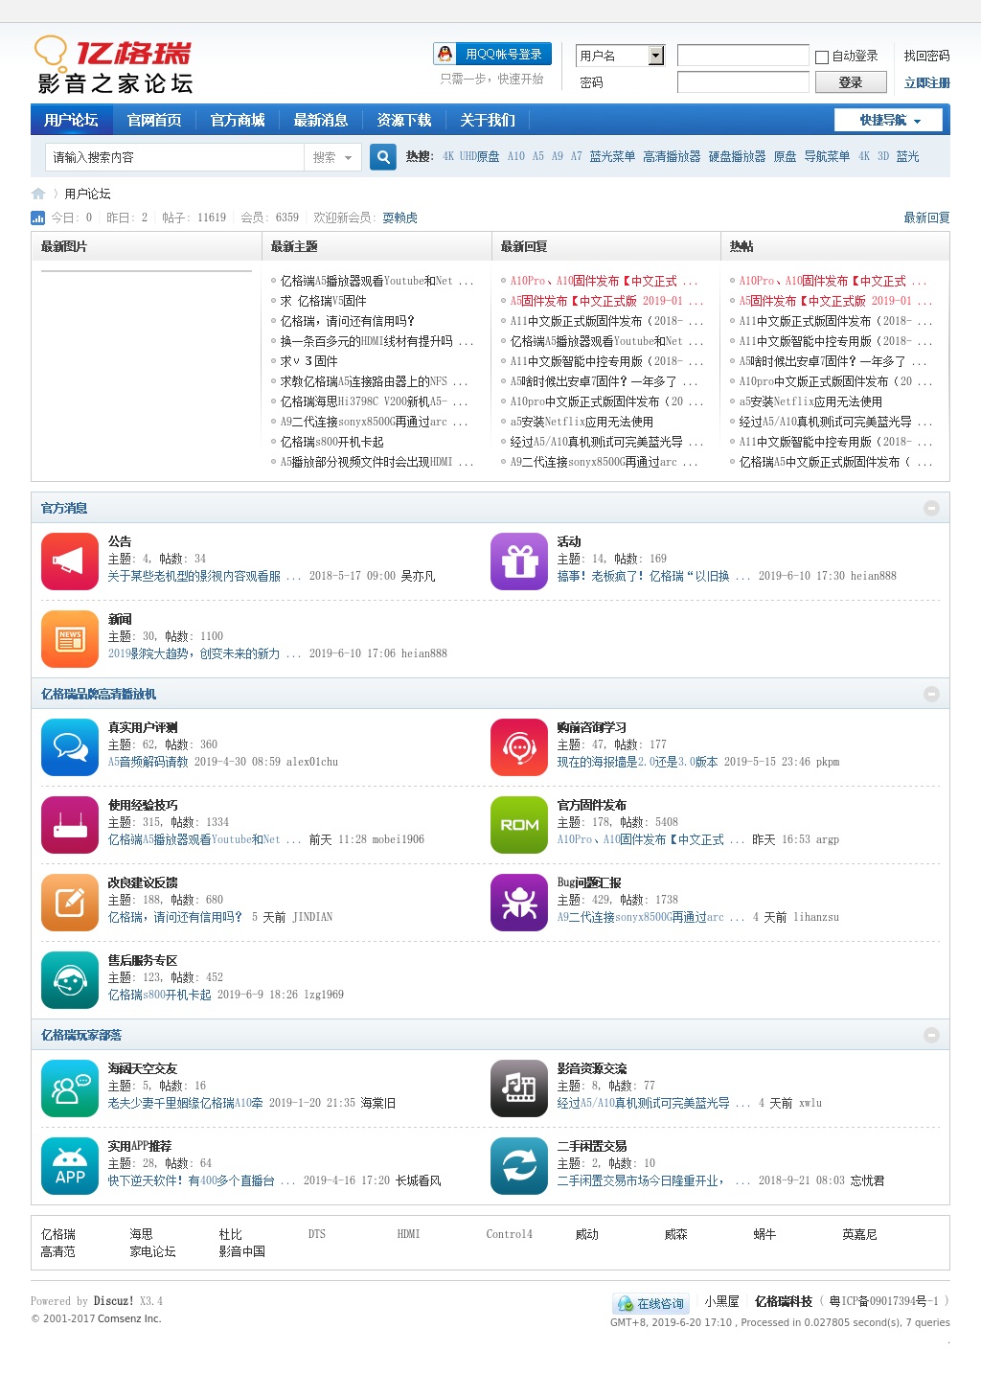Open the 售后服务专区 headset support icon
This screenshot has height=1397, width=981.
click(x=70, y=980)
